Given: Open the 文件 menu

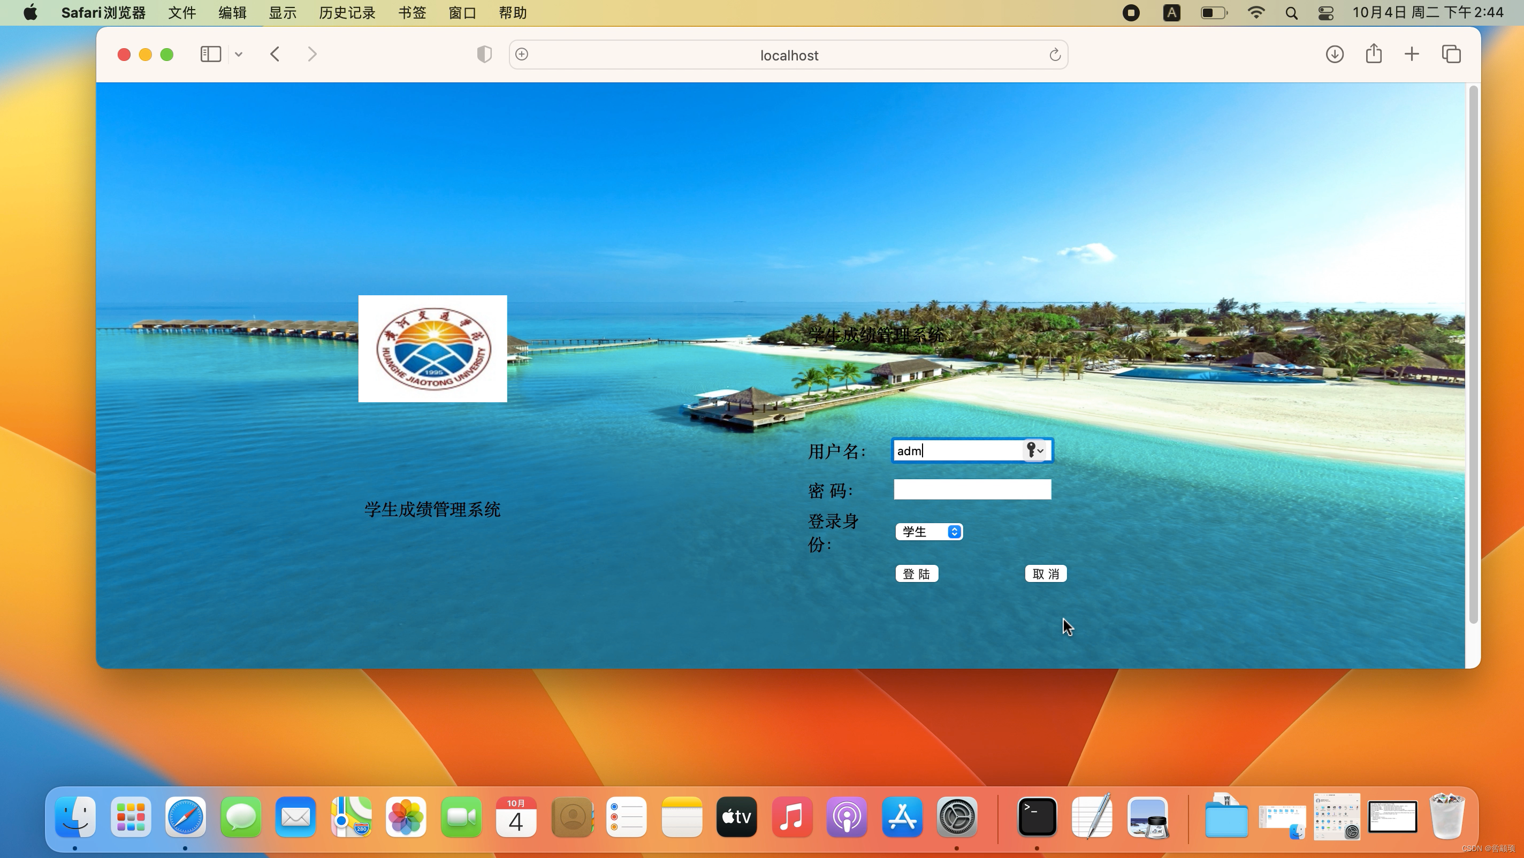Looking at the screenshot, I should (181, 12).
